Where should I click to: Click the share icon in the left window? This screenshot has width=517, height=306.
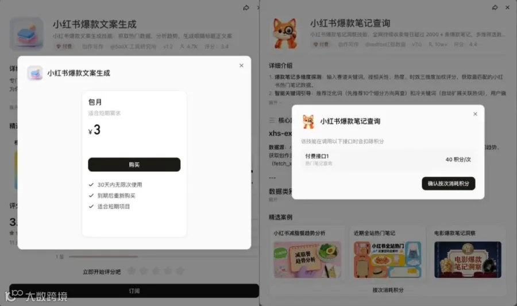[246, 7]
